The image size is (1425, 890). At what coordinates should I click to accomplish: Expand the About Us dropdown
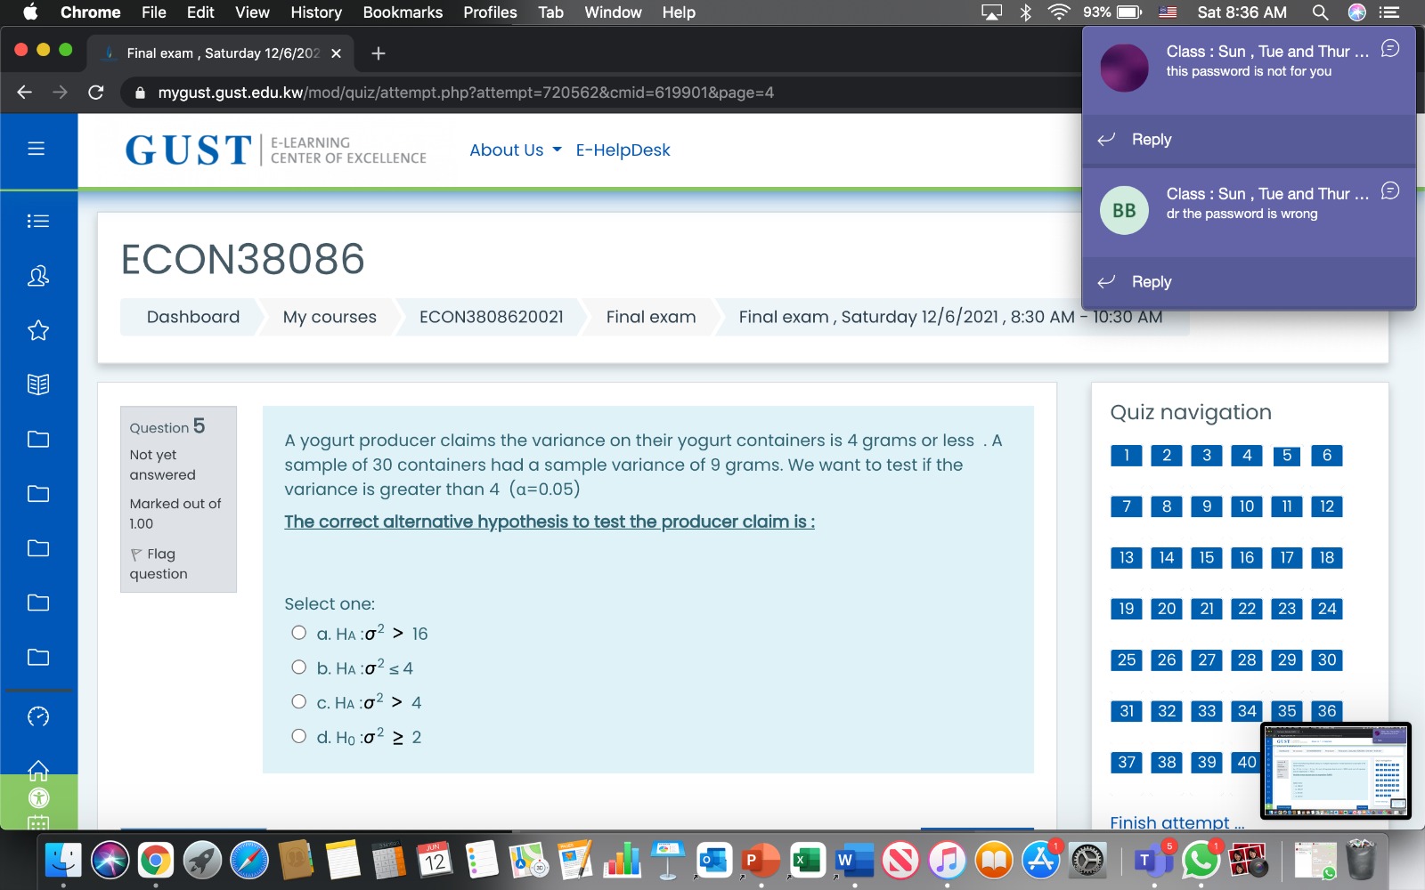[x=508, y=150]
